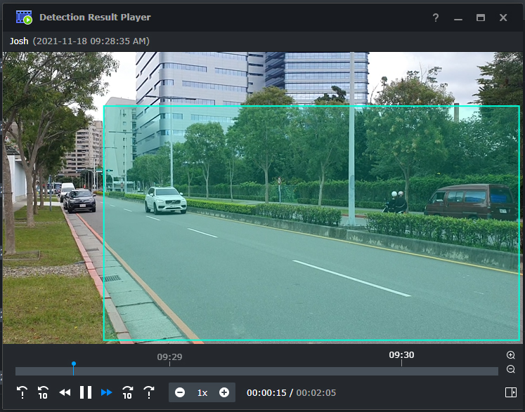
Task: Pause the video playback
Action: pyautogui.click(x=86, y=392)
